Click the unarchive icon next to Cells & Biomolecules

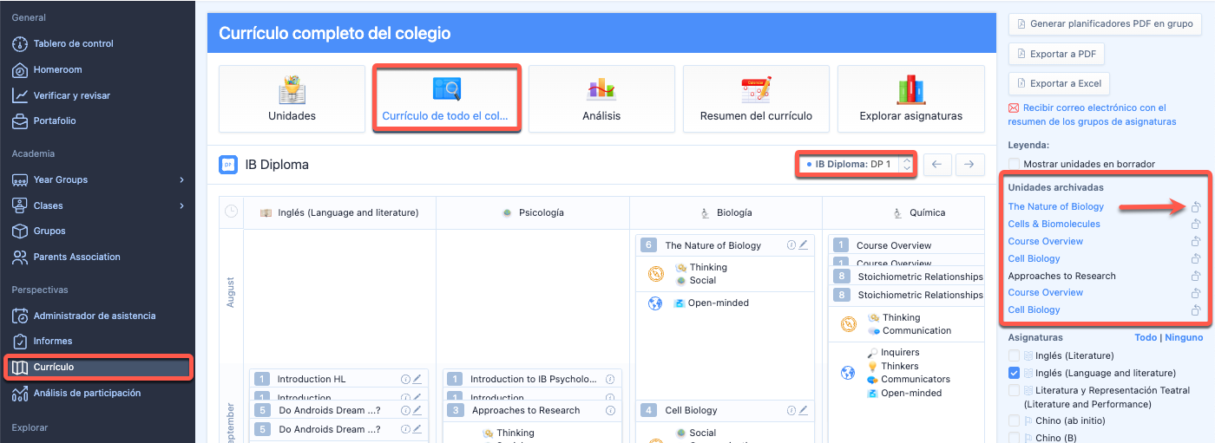(x=1195, y=225)
